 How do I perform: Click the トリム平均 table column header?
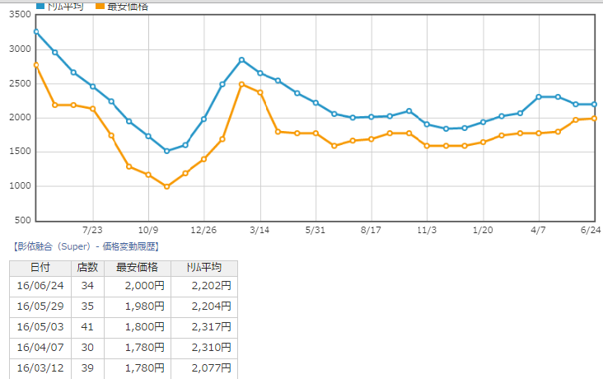point(204,268)
